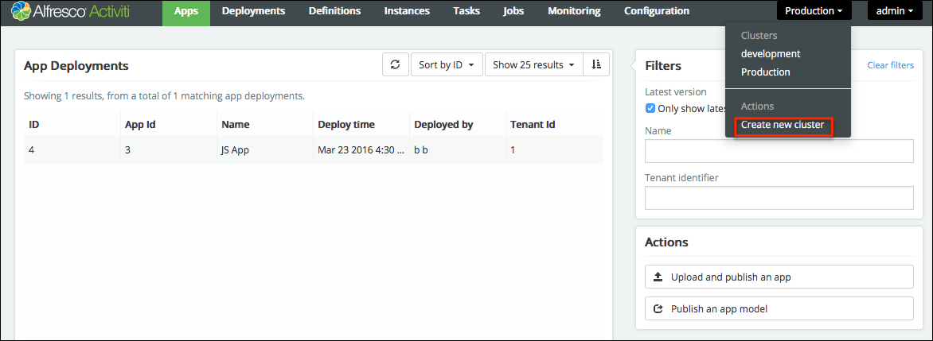Choose the development cluster in the menu
The height and width of the screenshot is (341, 933).
pos(770,54)
